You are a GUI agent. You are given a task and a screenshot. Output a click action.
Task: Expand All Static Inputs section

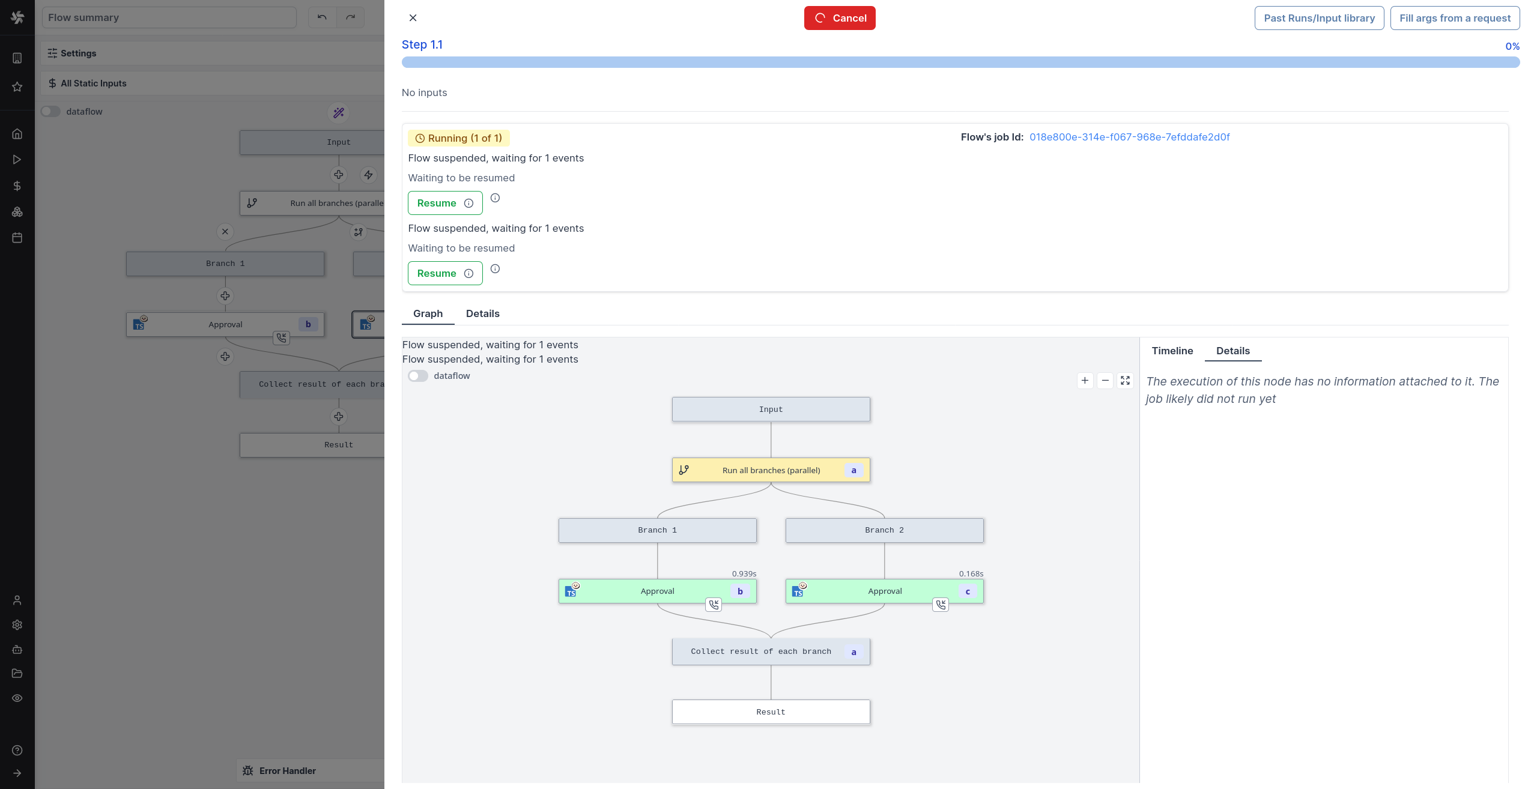(93, 83)
